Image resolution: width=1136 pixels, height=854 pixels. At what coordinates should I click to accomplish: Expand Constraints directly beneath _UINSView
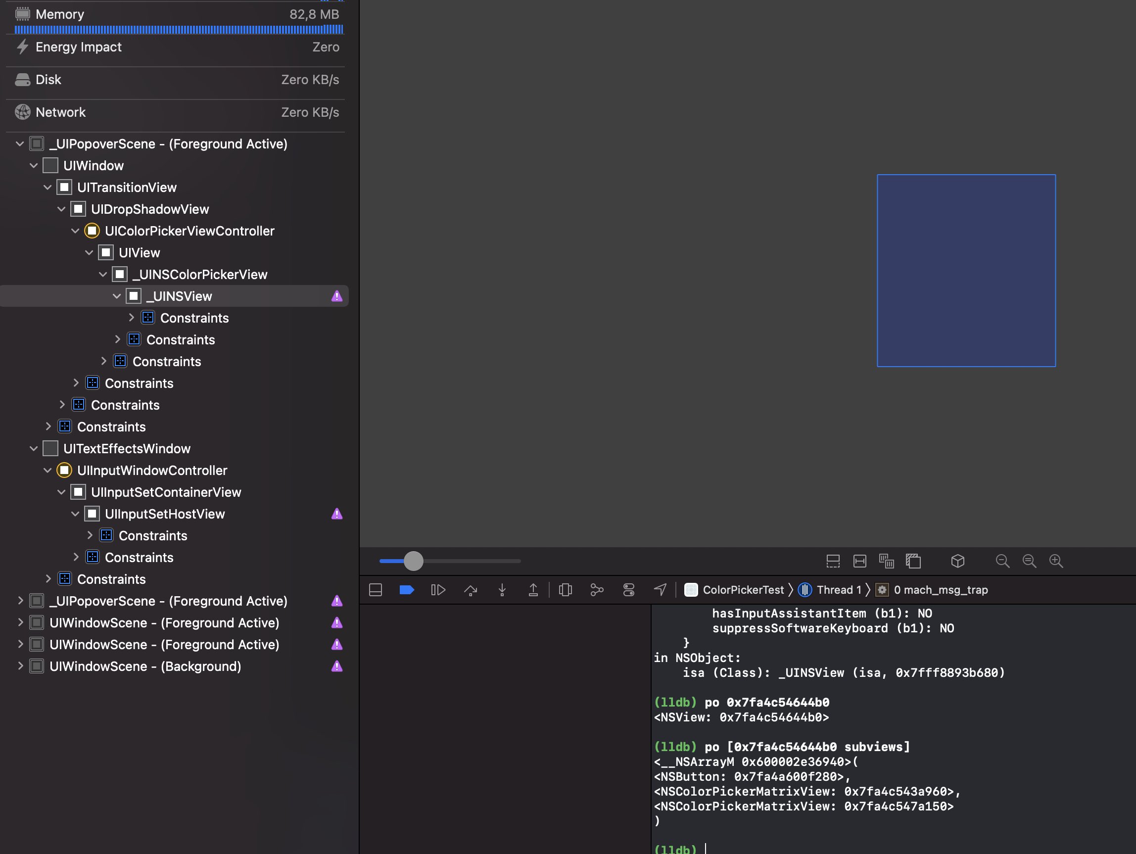[131, 318]
